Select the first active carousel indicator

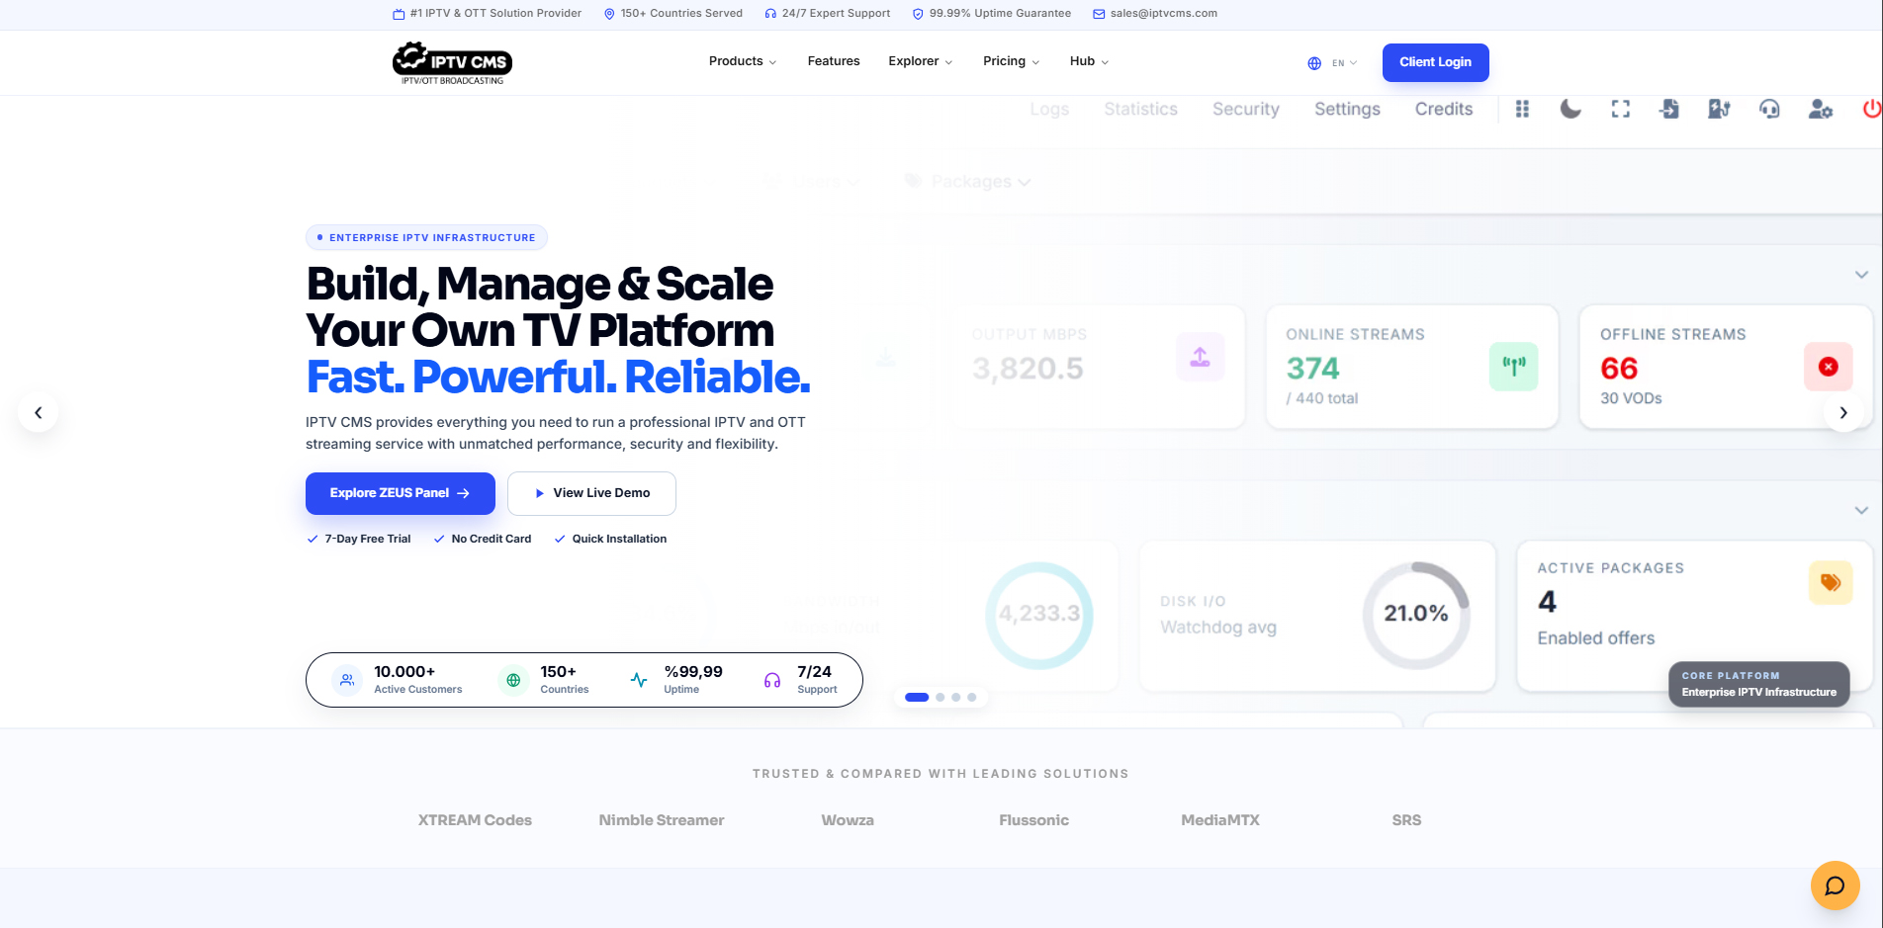pos(917,698)
